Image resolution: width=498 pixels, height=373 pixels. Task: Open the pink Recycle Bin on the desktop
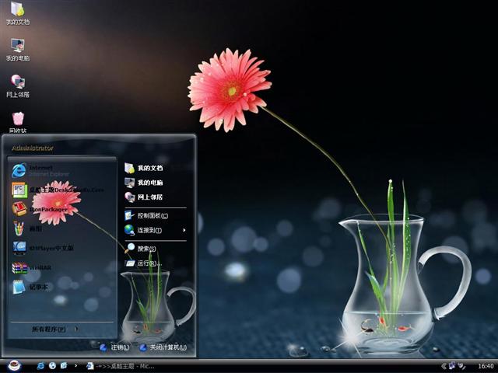(18, 122)
